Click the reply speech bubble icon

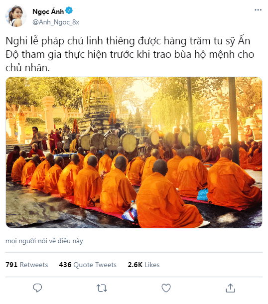coord(37,288)
